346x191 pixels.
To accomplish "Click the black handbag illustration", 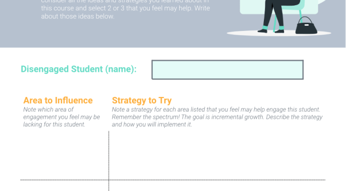I will point(306,26).
